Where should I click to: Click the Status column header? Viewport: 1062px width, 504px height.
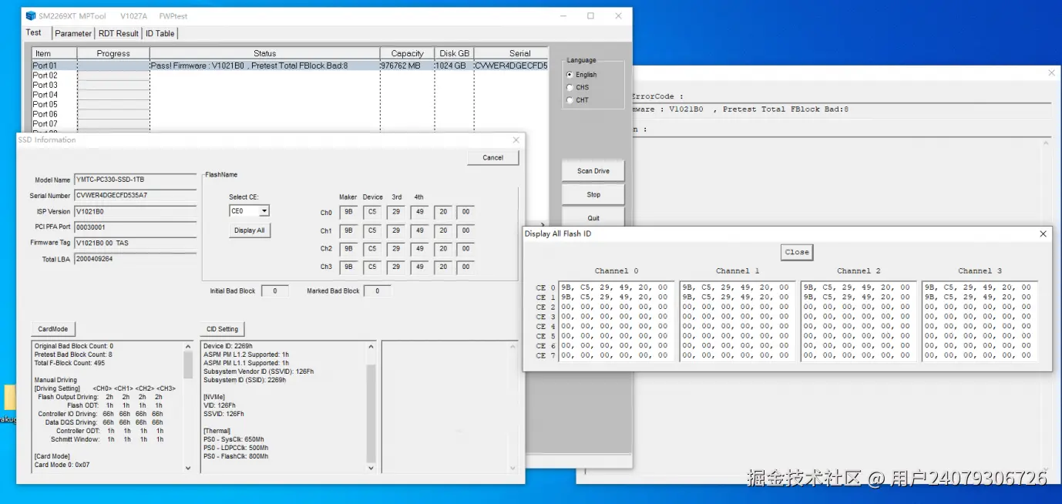click(264, 53)
